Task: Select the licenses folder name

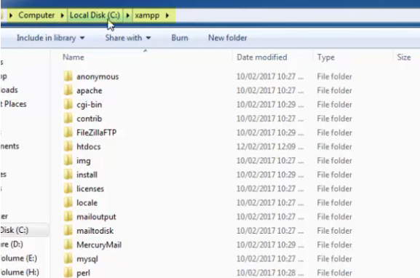Action: [x=90, y=188]
